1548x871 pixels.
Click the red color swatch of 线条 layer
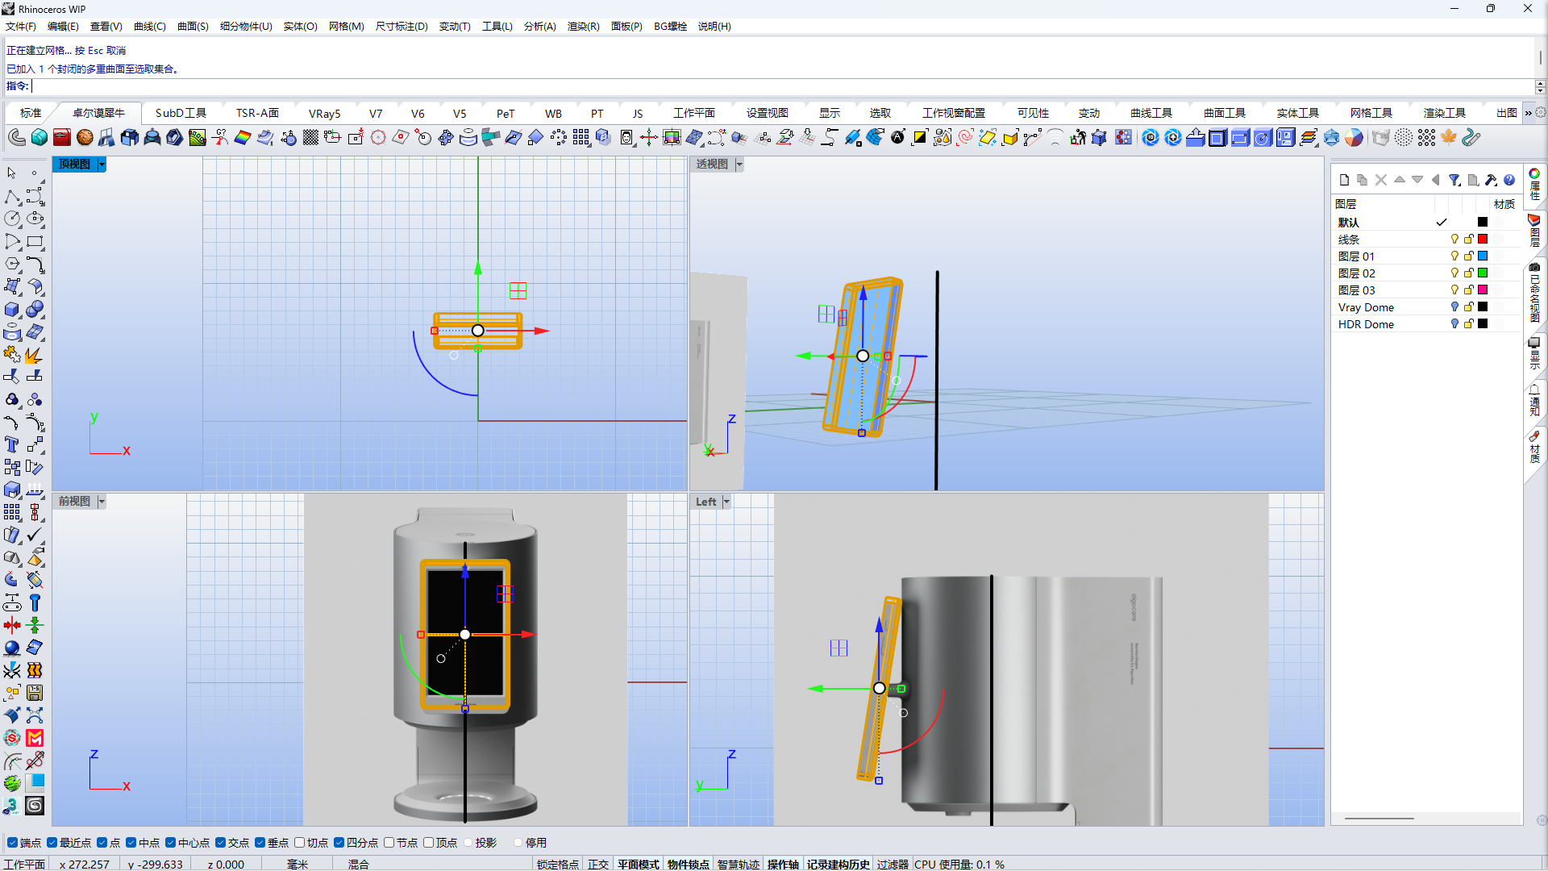1482,240
